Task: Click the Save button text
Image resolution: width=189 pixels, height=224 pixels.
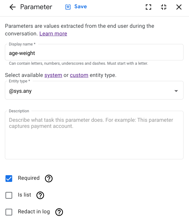Action: 80,7
